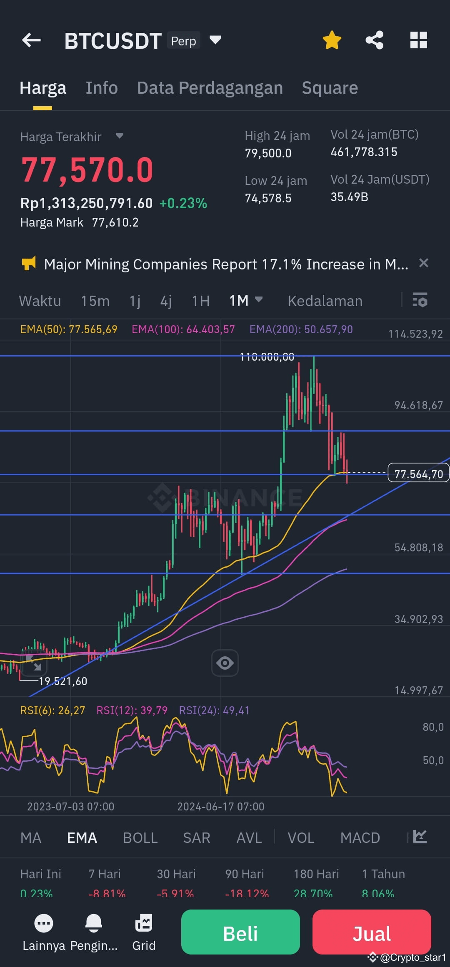Tap the 110.000,00 high label on chart
The image size is (450, 967).
tap(267, 356)
